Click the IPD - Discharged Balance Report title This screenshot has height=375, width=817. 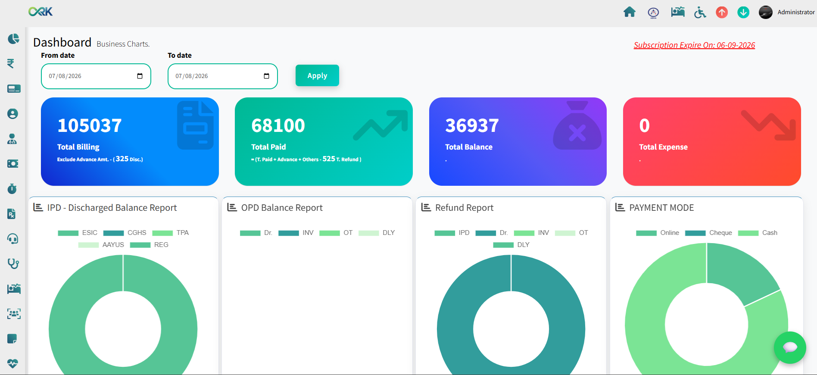point(112,208)
